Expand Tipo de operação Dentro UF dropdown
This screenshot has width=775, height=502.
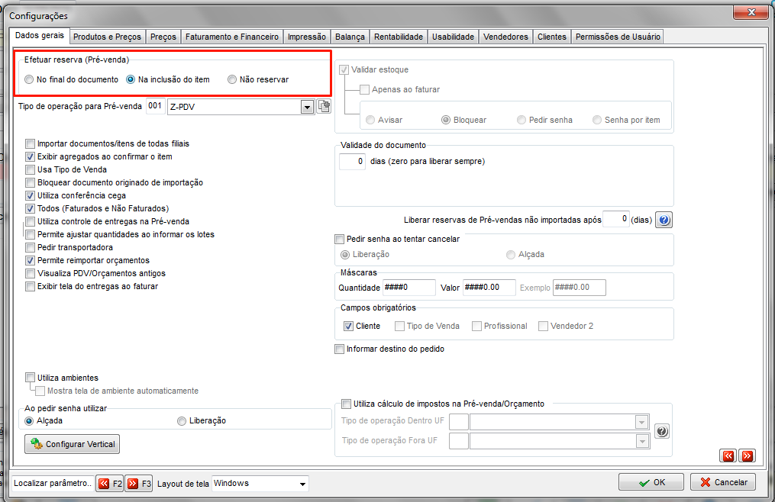[x=642, y=422]
